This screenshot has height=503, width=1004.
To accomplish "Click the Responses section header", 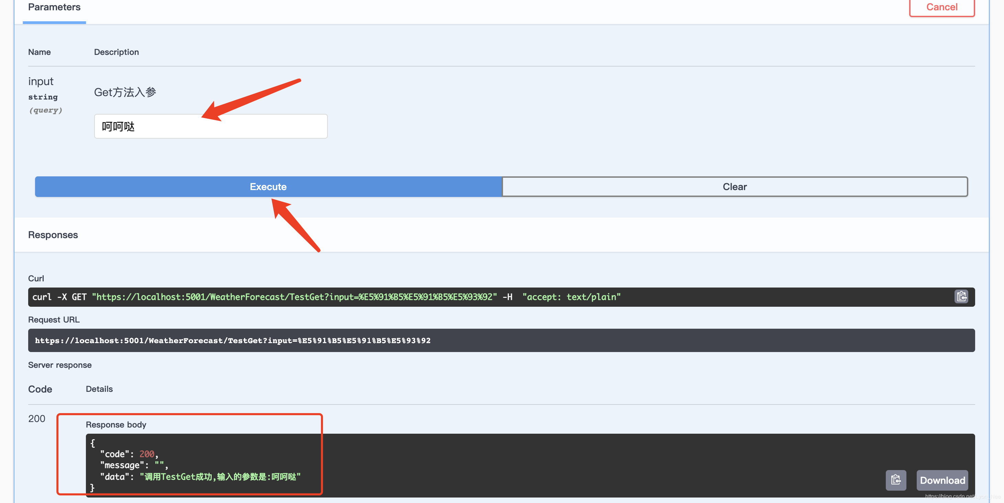I will tap(53, 235).
